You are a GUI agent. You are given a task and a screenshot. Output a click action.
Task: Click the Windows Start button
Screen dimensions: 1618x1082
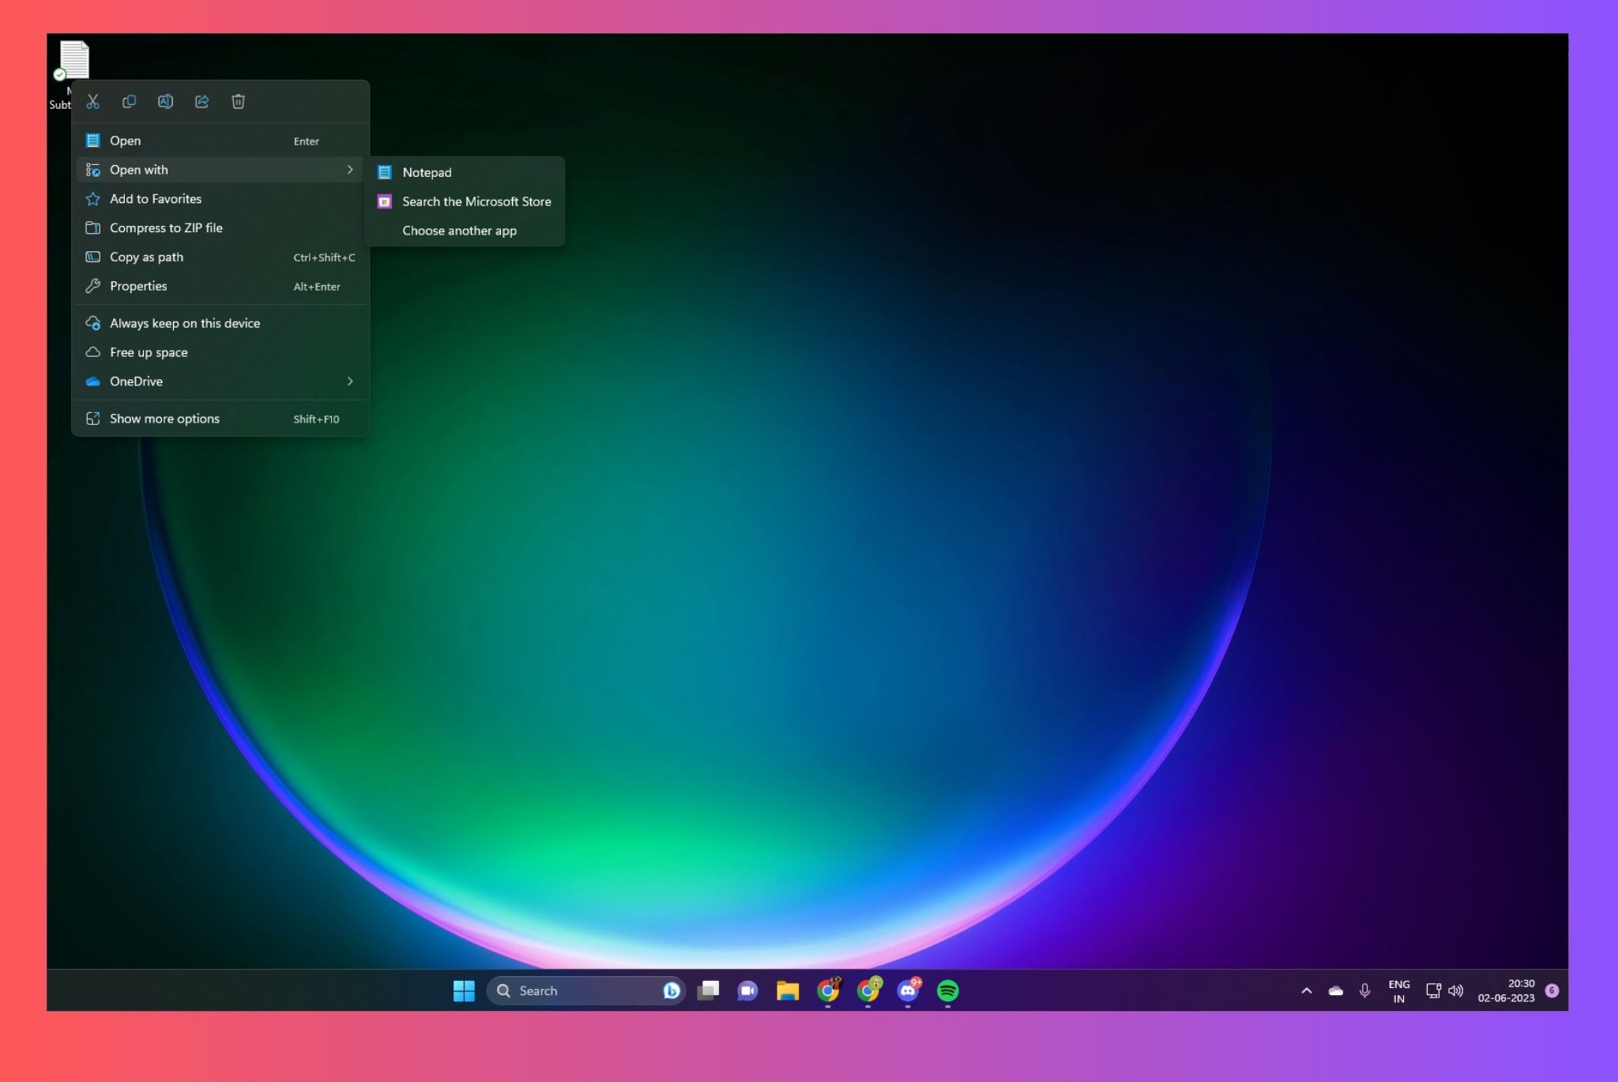point(464,990)
